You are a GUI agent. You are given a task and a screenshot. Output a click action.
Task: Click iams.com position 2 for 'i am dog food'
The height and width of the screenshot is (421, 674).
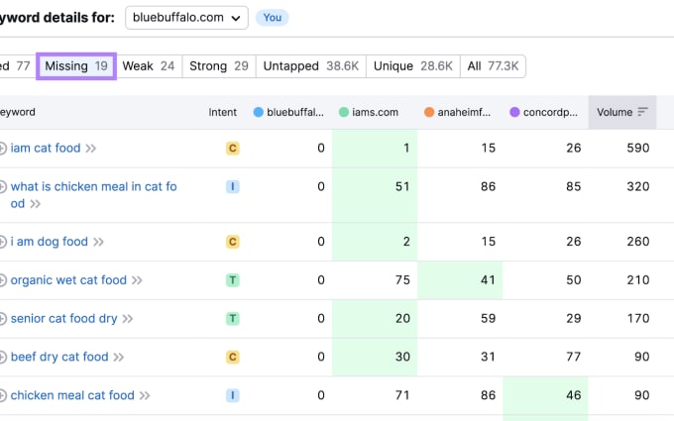coord(406,242)
